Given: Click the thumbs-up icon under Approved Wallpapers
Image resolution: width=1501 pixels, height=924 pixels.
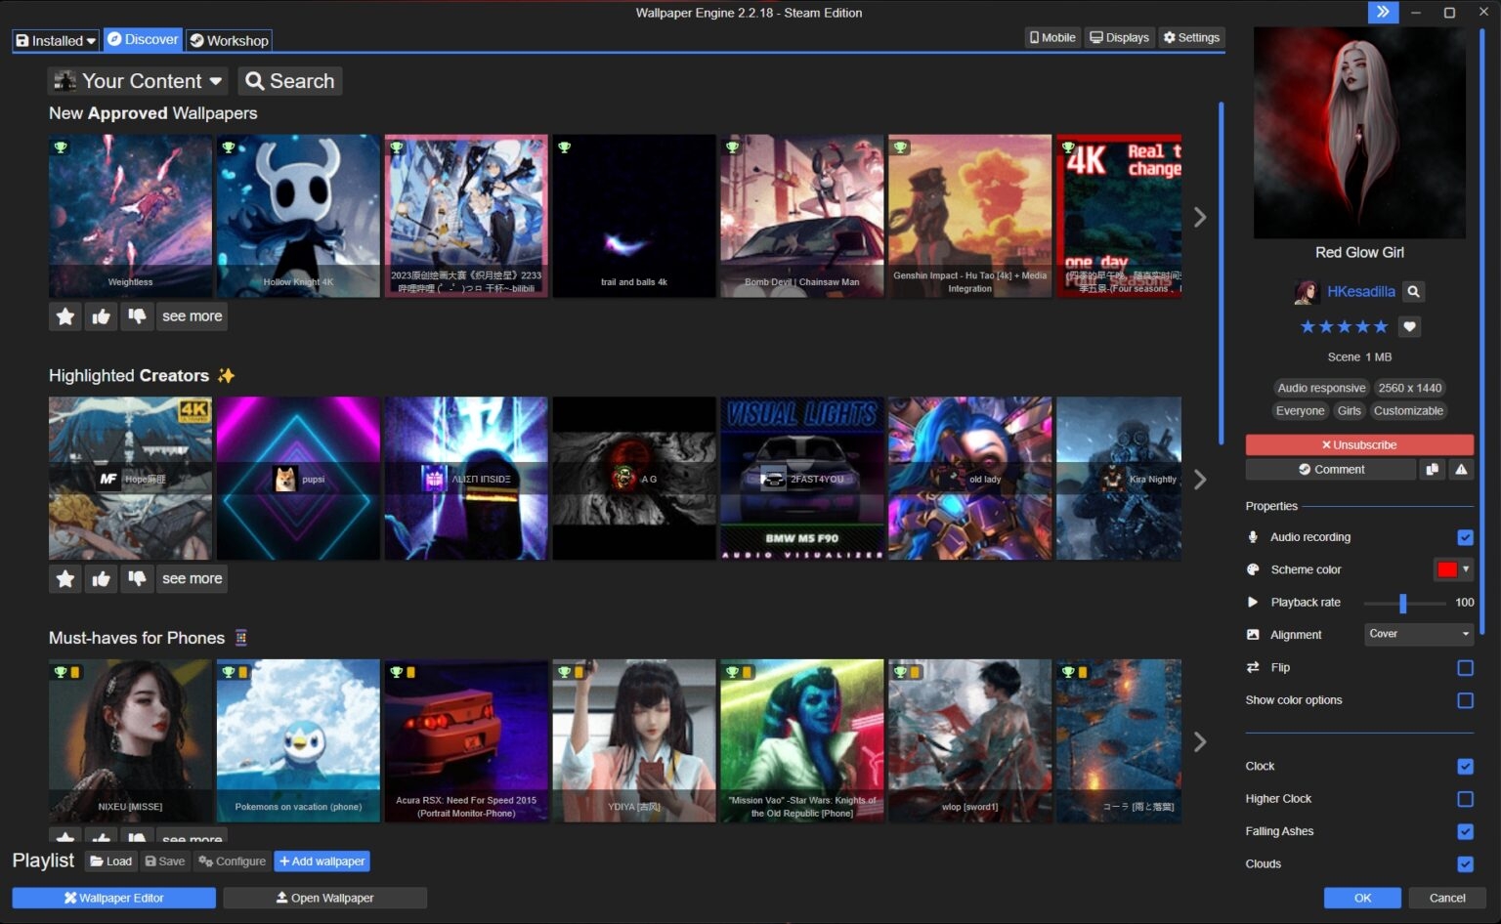Looking at the screenshot, I should [101, 315].
